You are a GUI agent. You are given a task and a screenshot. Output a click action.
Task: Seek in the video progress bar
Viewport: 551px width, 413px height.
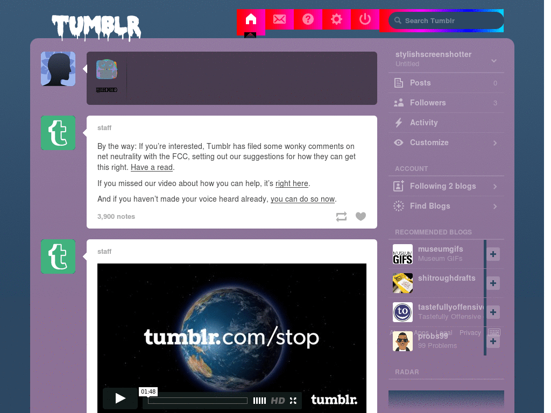(197, 401)
